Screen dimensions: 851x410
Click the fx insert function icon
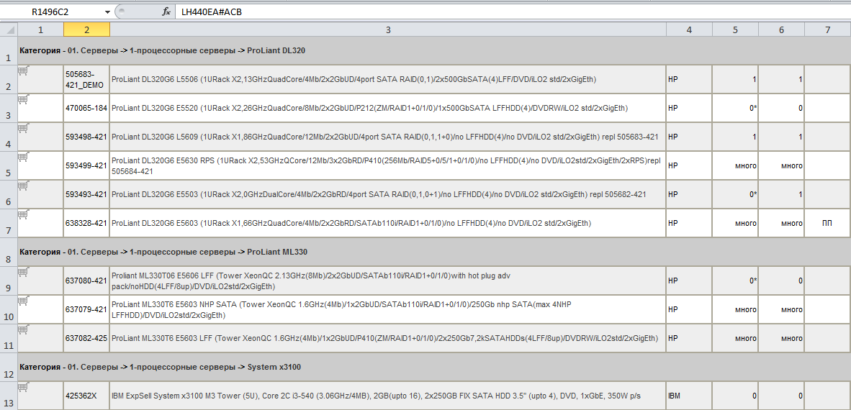click(166, 12)
